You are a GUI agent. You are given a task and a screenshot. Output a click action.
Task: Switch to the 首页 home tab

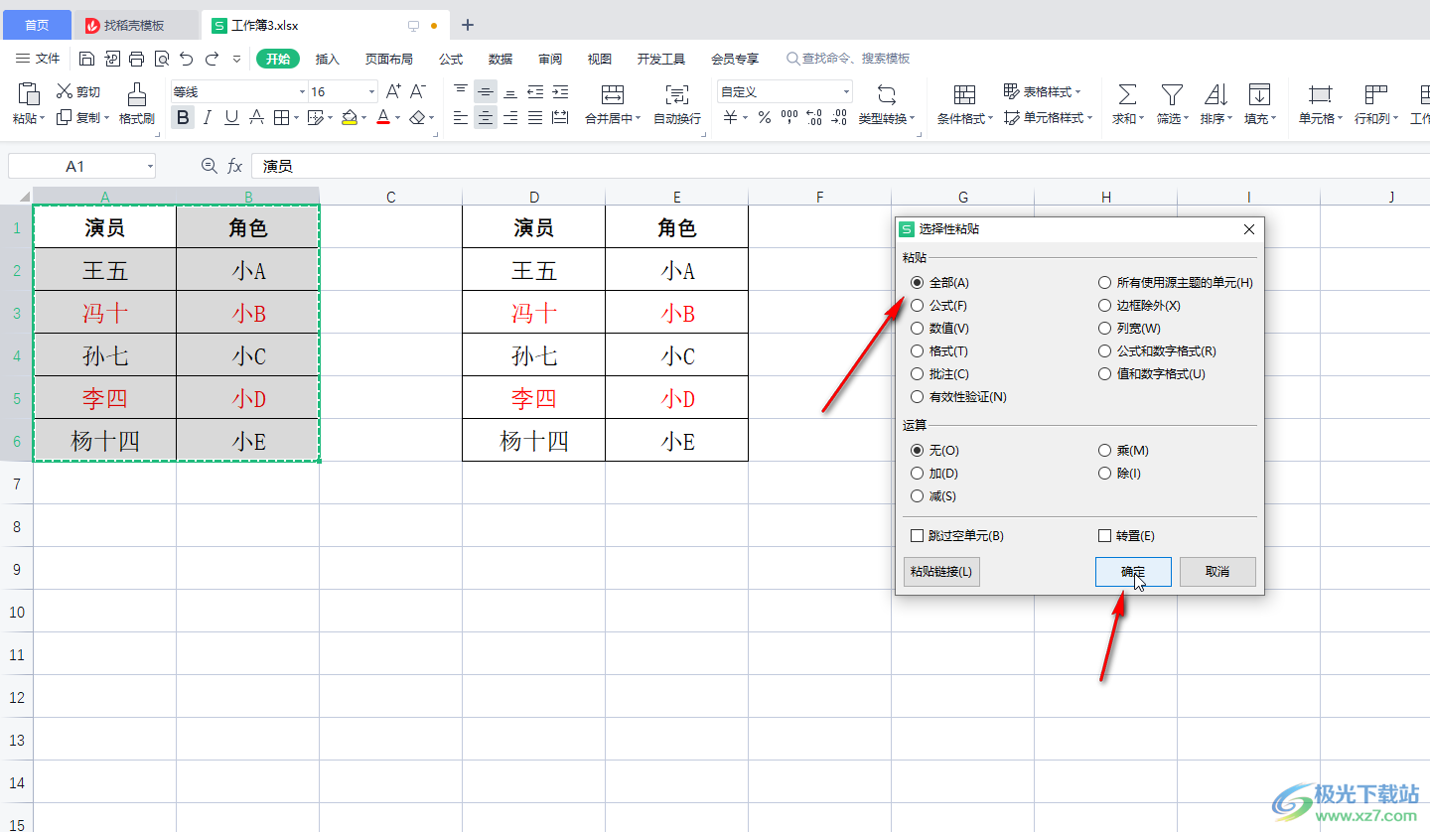click(x=37, y=25)
